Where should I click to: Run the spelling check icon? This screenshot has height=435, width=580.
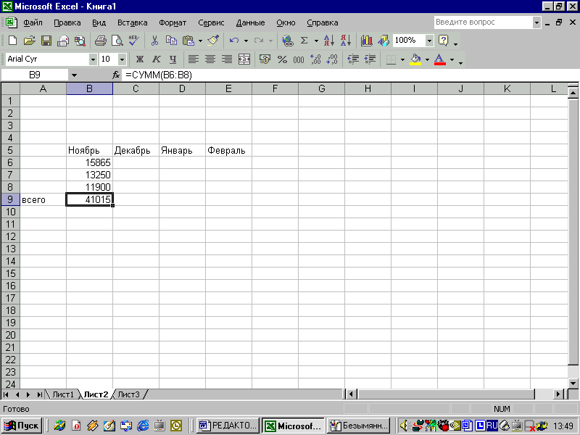[x=134, y=41]
